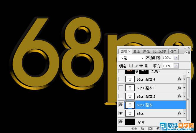Click the layer thumbnail of 图层 2
Image resolution: width=196 pixels, height=133 pixels.
[130, 72]
